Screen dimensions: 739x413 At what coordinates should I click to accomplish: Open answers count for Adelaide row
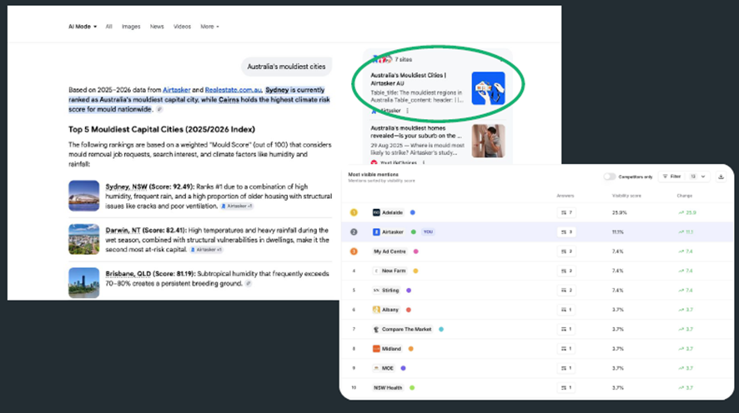click(x=566, y=212)
